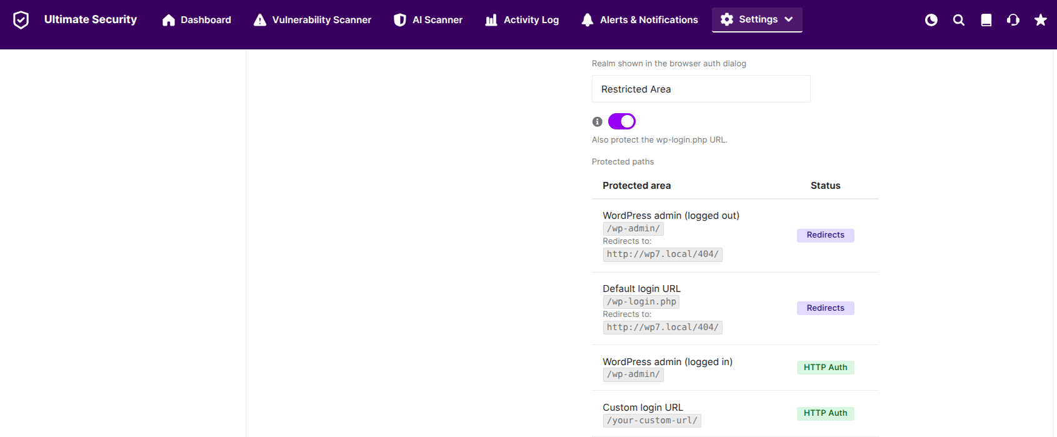Click 'Realm shown in the browser auth dialog' label
1057x437 pixels.
click(669, 64)
